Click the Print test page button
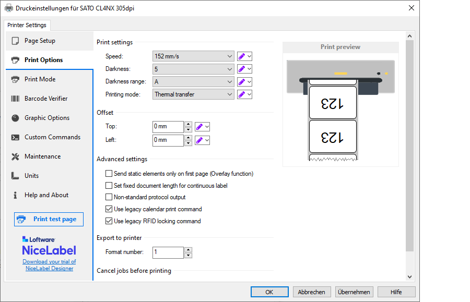The width and height of the screenshot is (470, 302). (49, 220)
